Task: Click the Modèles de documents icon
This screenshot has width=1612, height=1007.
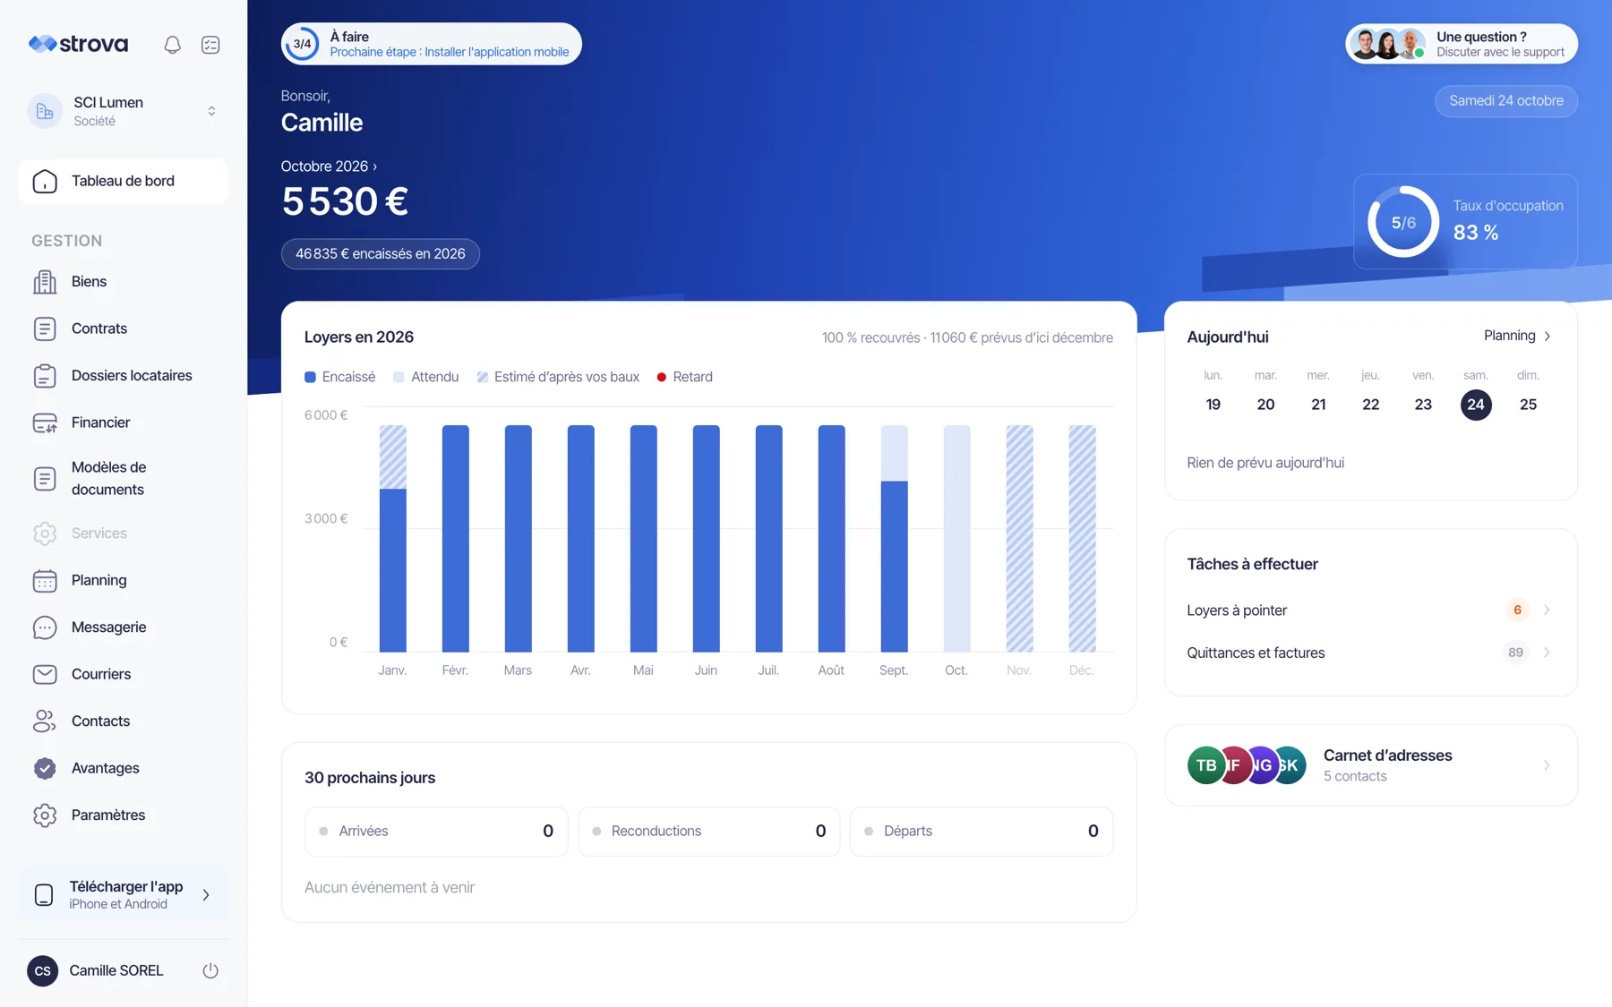Action: click(45, 479)
